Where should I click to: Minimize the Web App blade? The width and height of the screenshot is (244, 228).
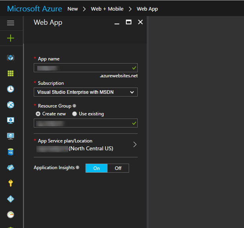(x=117, y=24)
